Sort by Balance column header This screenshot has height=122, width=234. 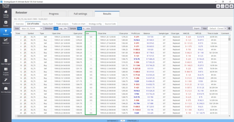(x=150, y=33)
